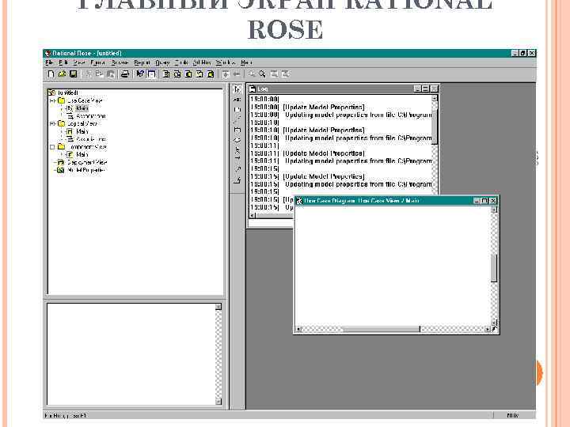The image size is (570, 427).
Task: Select the Deployment View item
Action: point(87,162)
